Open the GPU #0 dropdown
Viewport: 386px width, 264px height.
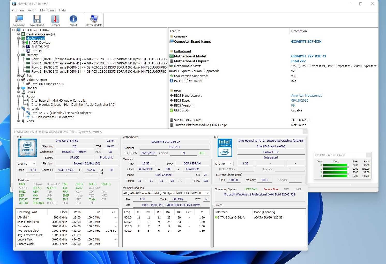coord(224,164)
